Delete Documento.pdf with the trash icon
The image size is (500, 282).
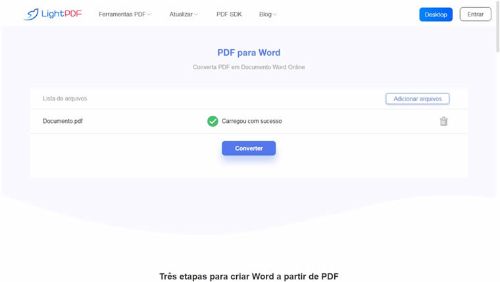[x=443, y=122]
